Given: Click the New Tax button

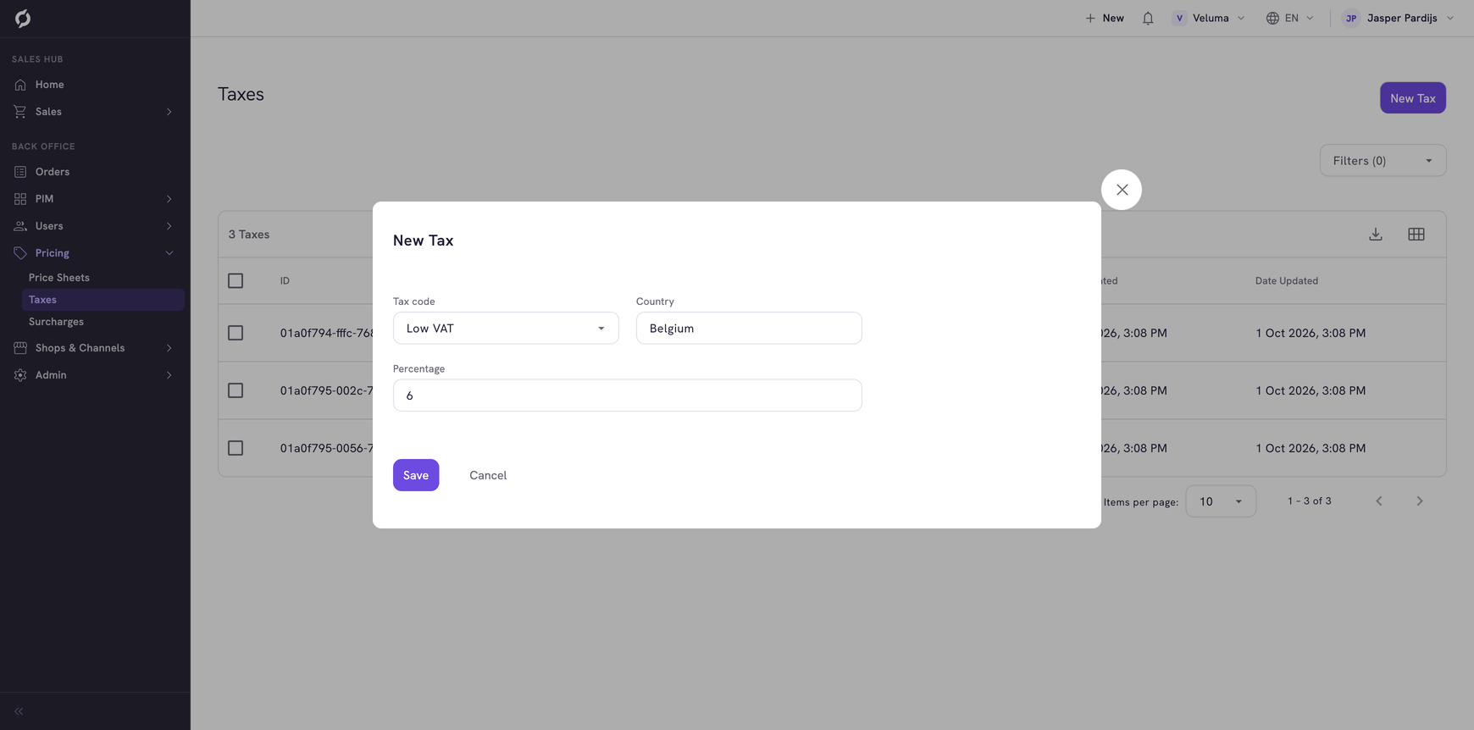Looking at the screenshot, I should click(1413, 98).
